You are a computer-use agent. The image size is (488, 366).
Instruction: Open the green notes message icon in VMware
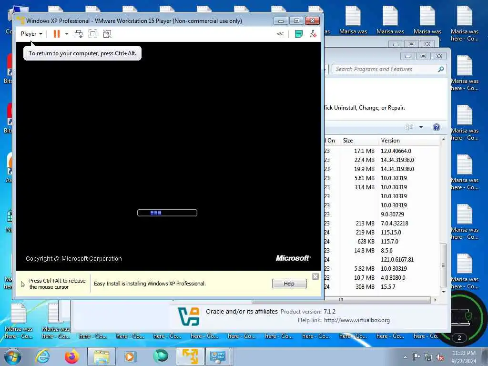tap(298, 34)
